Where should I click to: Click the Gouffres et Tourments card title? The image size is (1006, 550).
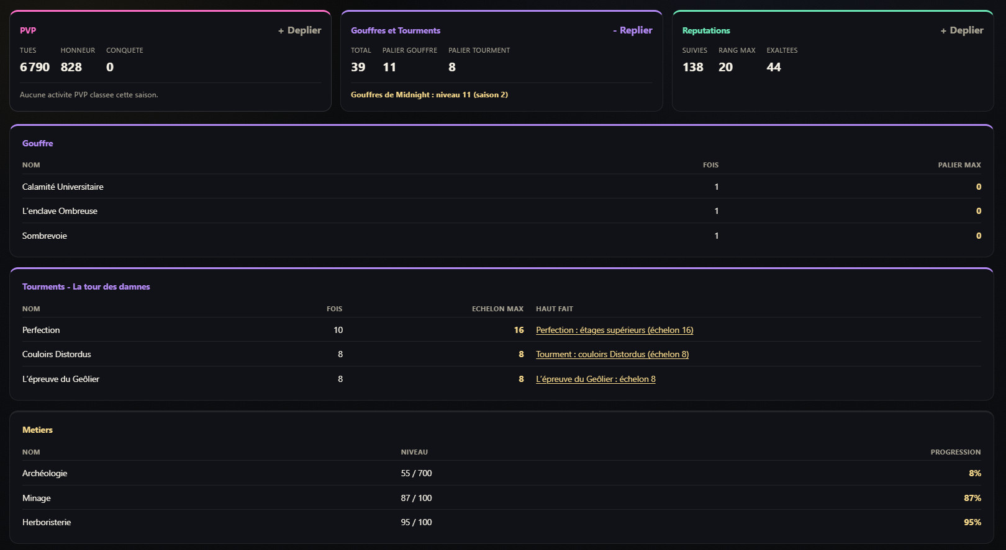[396, 30]
